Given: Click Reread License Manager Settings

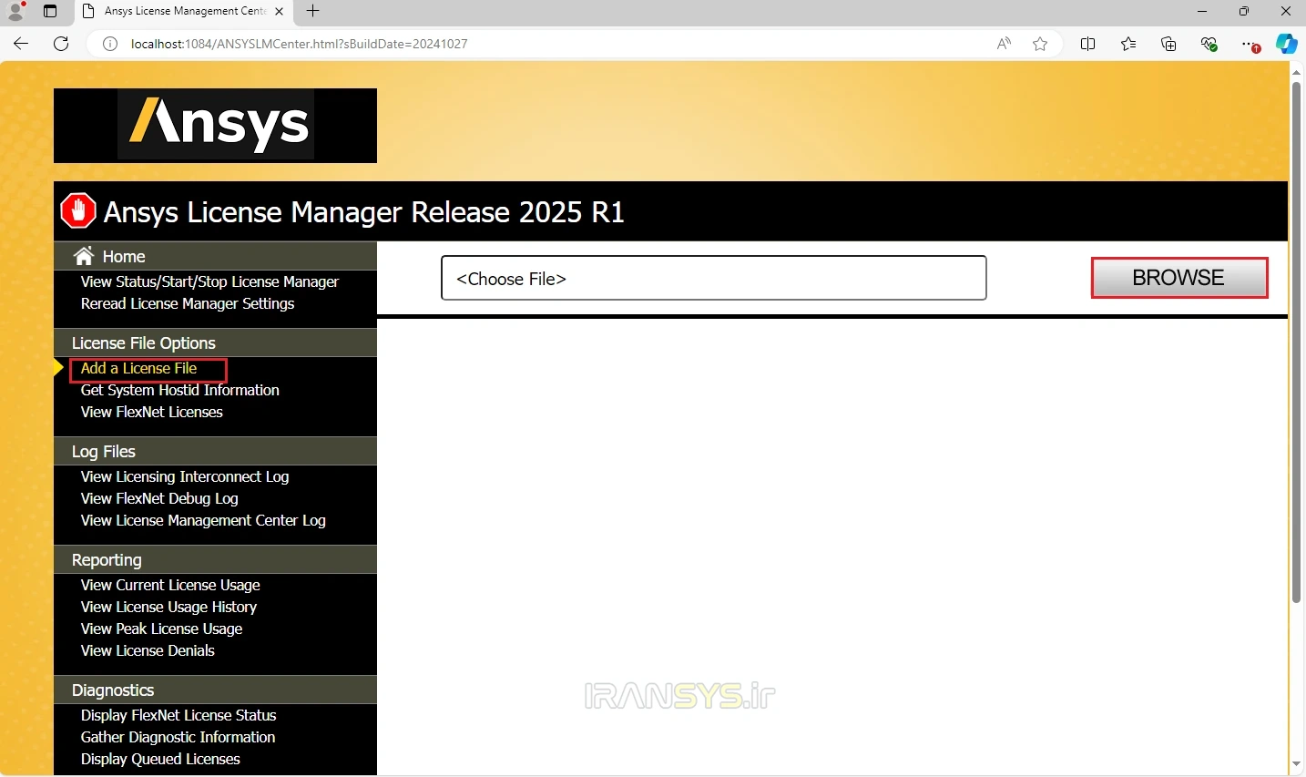Looking at the screenshot, I should [188, 303].
